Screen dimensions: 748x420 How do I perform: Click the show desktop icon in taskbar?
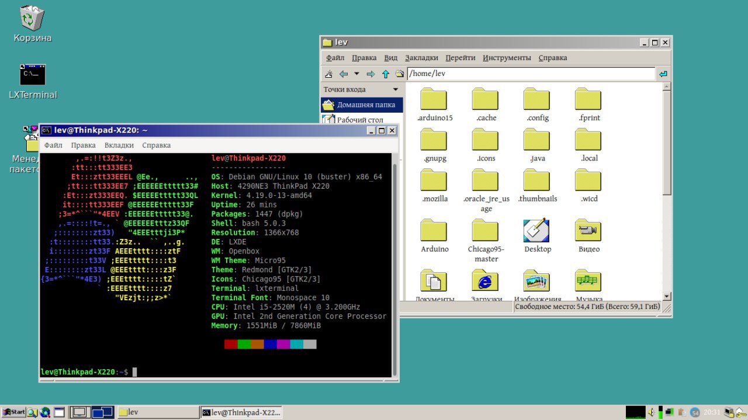[x=59, y=412]
